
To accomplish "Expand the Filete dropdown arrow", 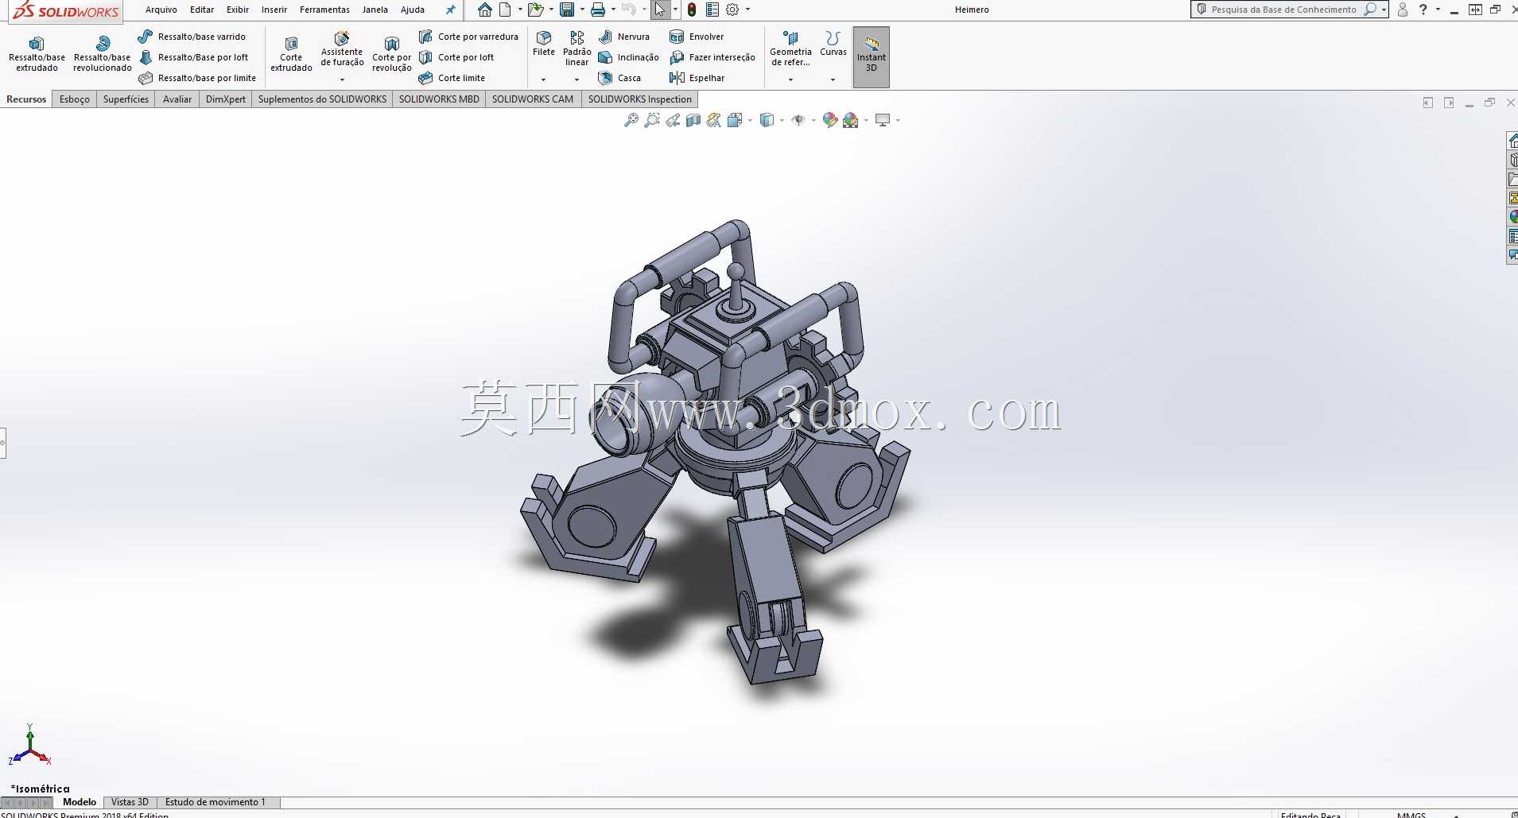I will [544, 79].
